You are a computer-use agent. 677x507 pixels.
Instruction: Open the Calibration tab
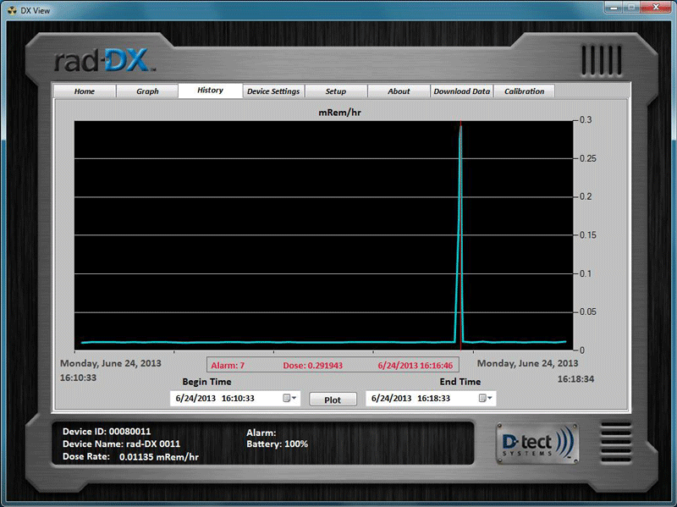524,91
